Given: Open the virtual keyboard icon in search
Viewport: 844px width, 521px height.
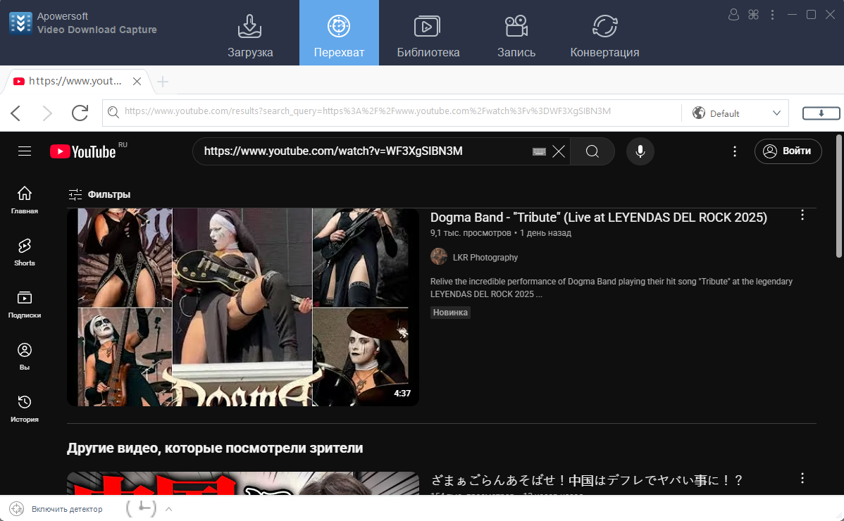Looking at the screenshot, I should (539, 151).
